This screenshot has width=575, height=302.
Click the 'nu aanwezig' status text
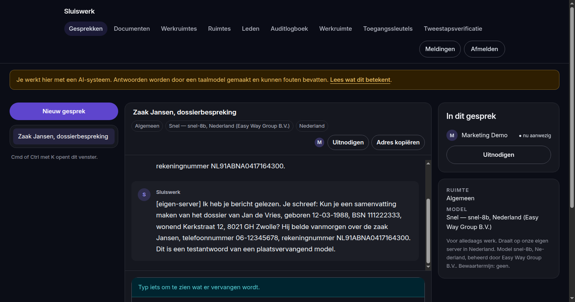pos(535,136)
